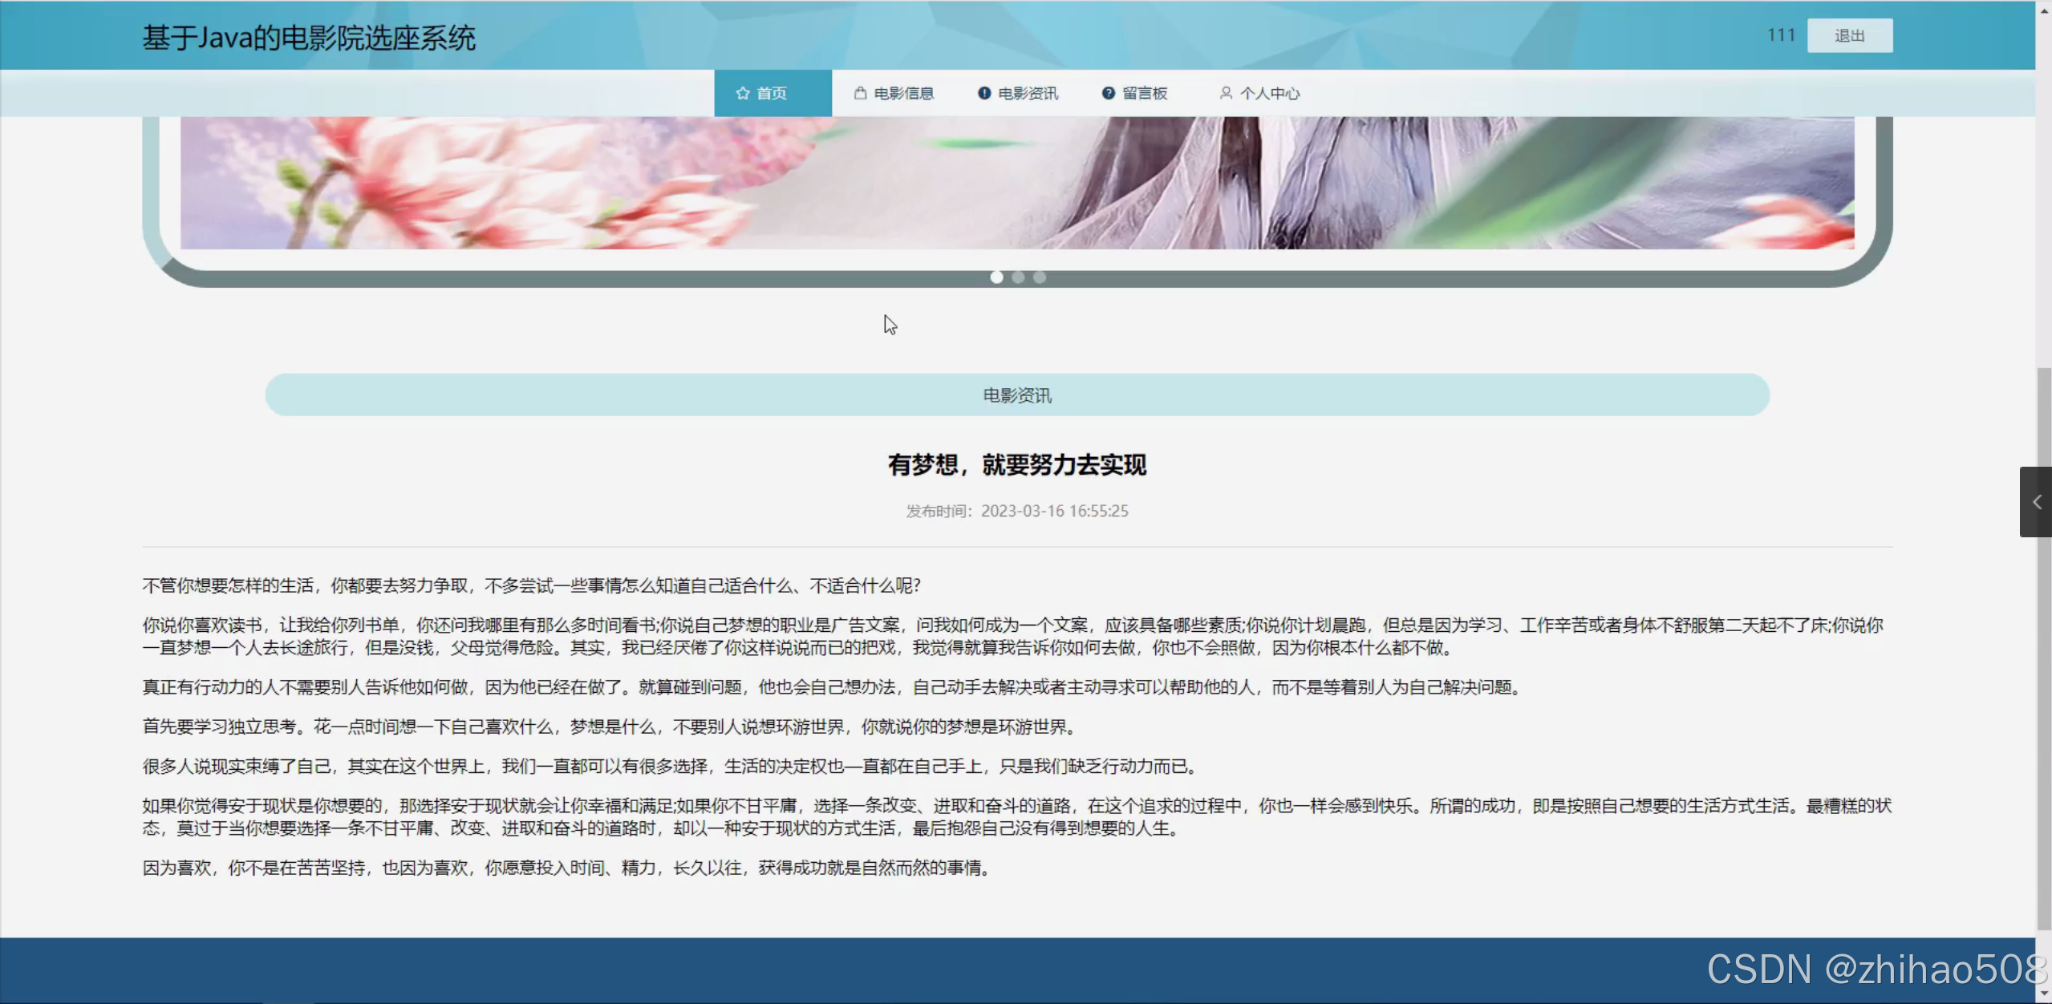Expand the dark side panel chevron
Viewport: 2052px width, 1004px height.
[x=2036, y=502]
